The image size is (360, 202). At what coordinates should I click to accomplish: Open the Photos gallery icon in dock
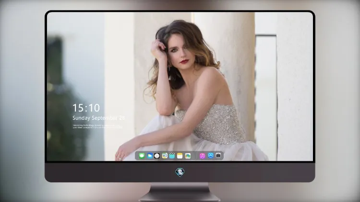pos(188,156)
